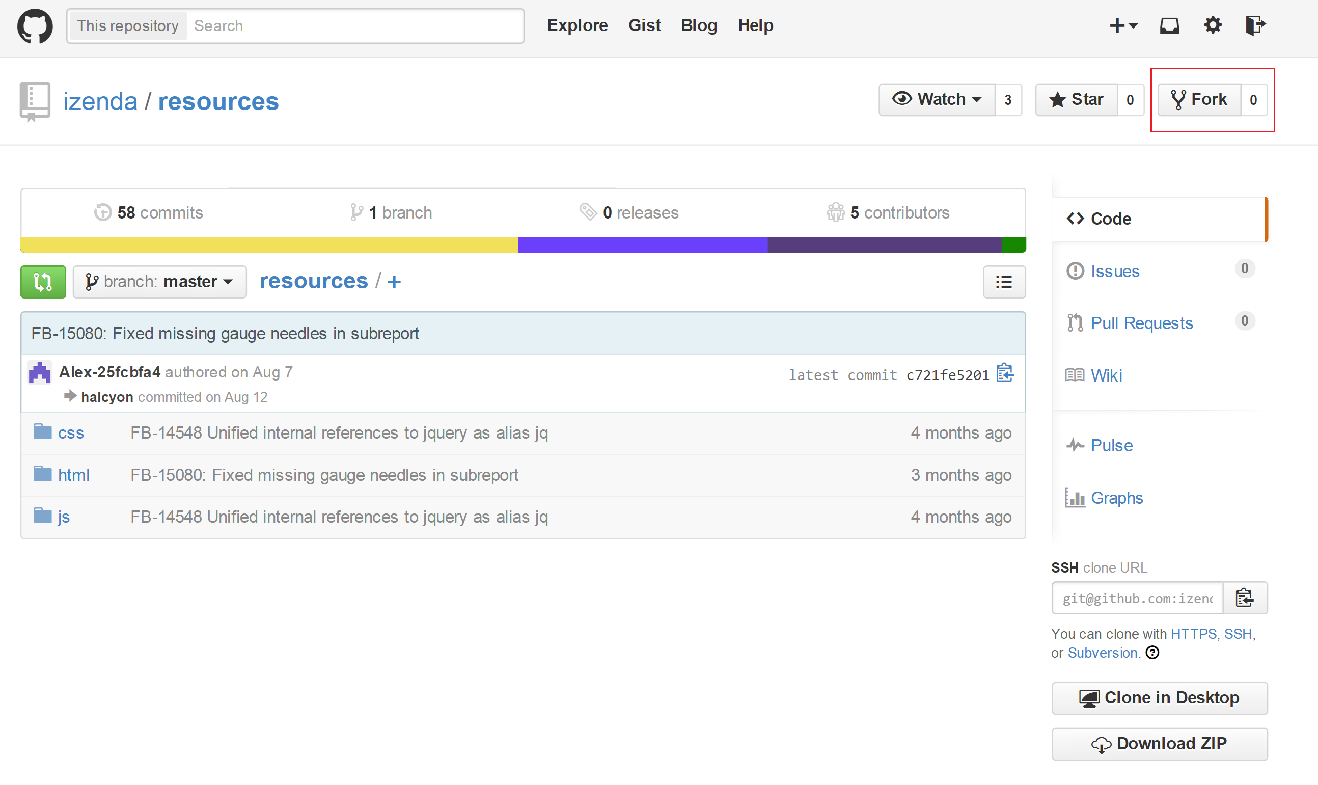View the 58 commits history
The width and height of the screenshot is (1318, 785).
(149, 212)
